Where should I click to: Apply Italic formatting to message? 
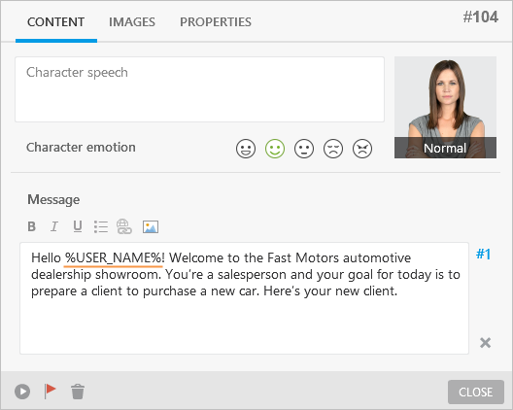54,226
